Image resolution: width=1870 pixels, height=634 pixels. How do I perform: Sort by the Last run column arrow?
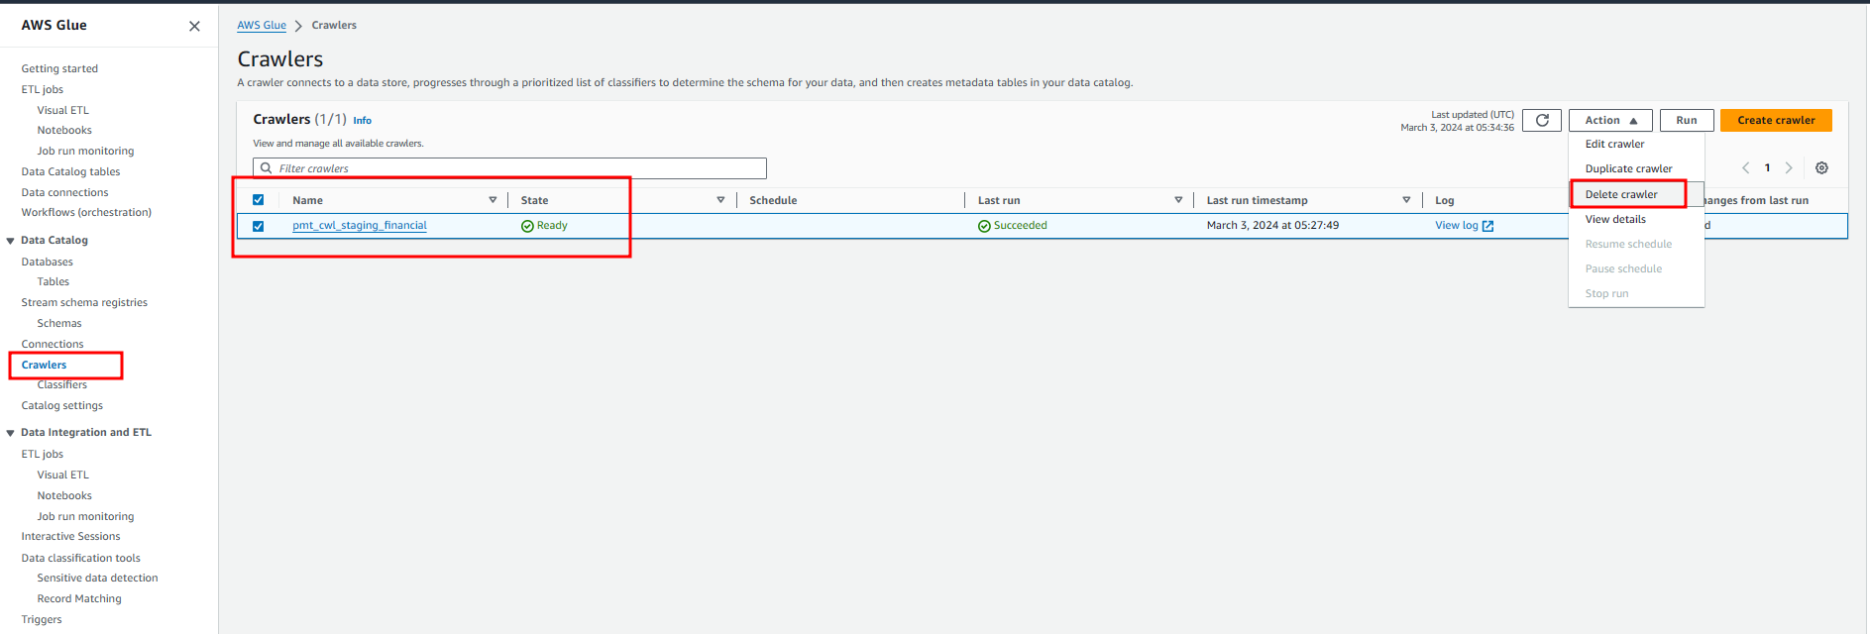1178,200
